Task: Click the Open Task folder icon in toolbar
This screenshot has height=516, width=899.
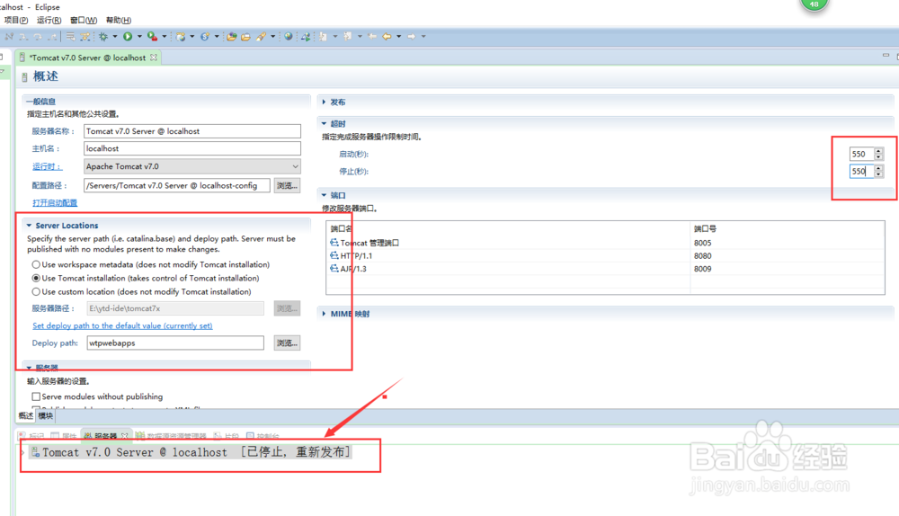Action: pos(245,37)
